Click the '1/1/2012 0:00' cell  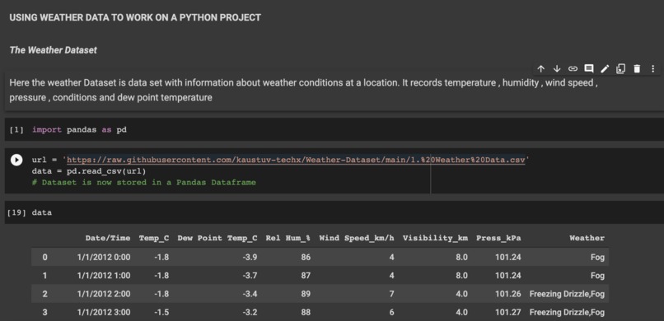click(x=103, y=257)
